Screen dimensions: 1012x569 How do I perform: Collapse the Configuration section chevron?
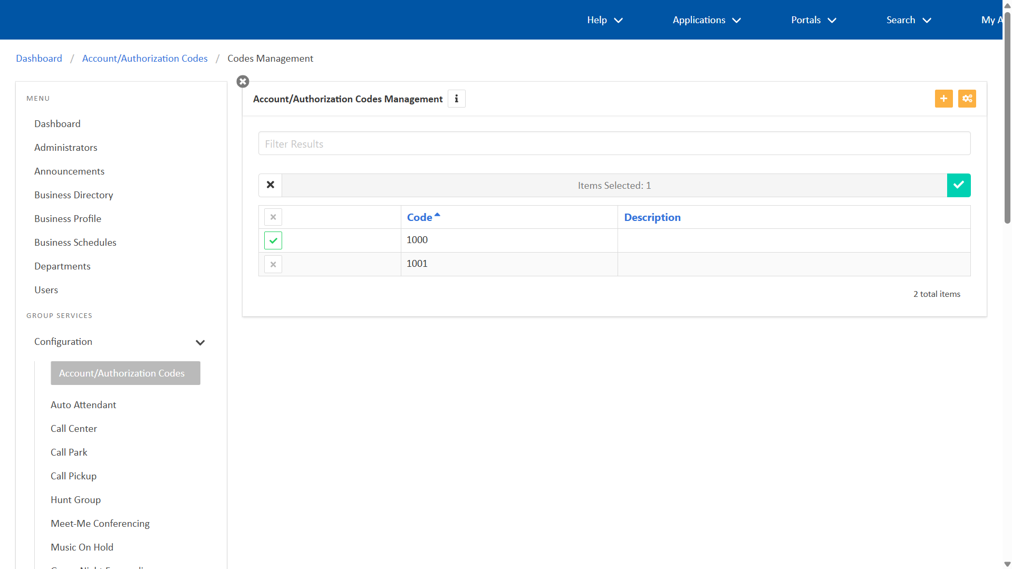(x=200, y=342)
